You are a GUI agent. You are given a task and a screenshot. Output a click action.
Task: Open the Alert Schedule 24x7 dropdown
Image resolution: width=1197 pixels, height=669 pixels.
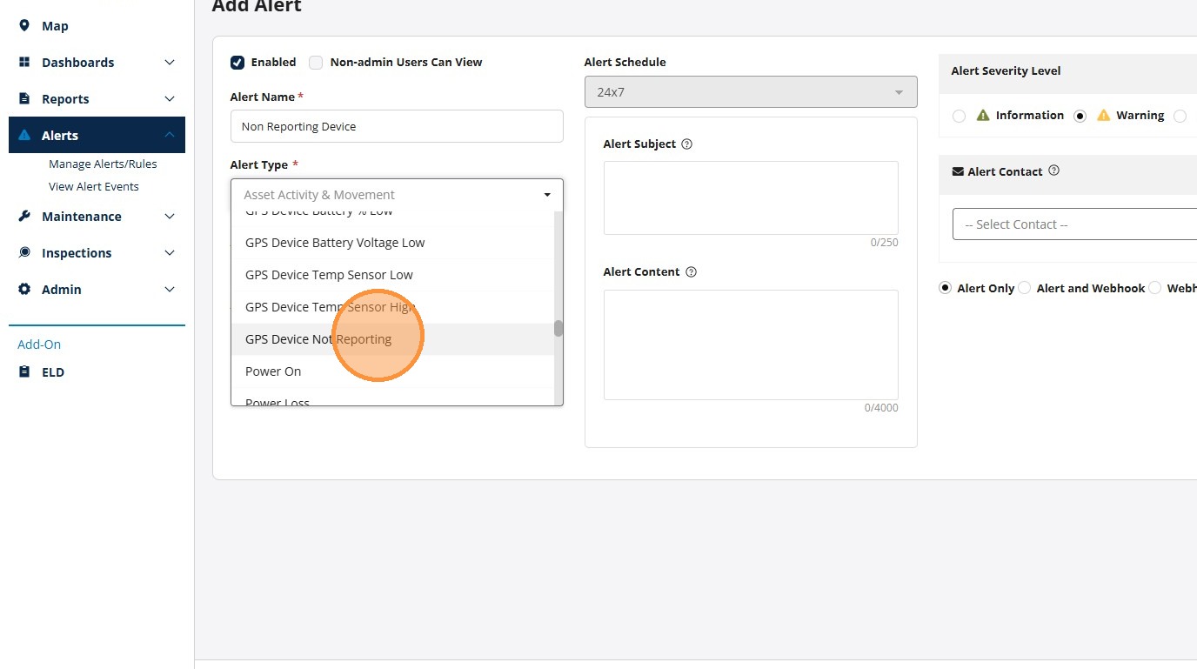click(751, 92)
